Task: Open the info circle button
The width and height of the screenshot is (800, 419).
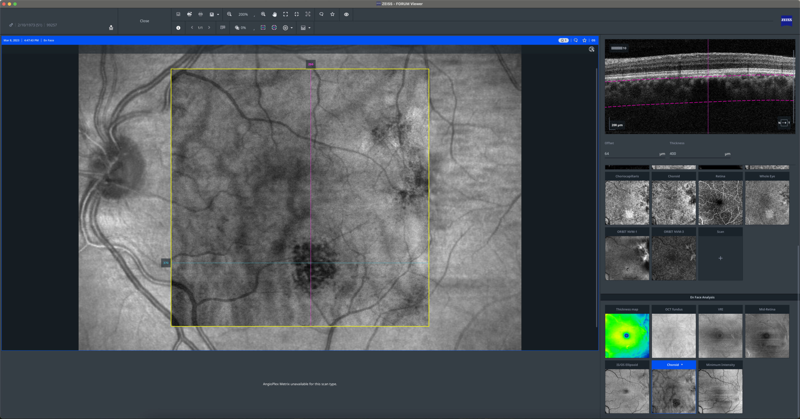Action: pyautogui.click(x=178, y=28)
